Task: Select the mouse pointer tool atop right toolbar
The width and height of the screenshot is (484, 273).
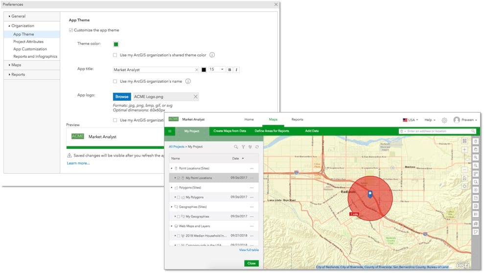Action: [x=476, y=141]
